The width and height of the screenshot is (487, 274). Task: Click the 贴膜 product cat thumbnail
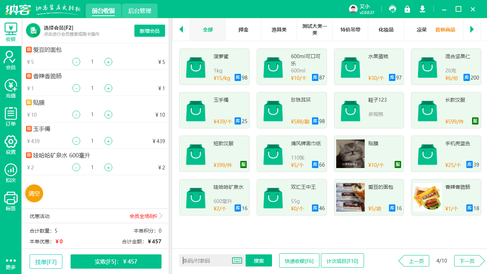[350, 154]
